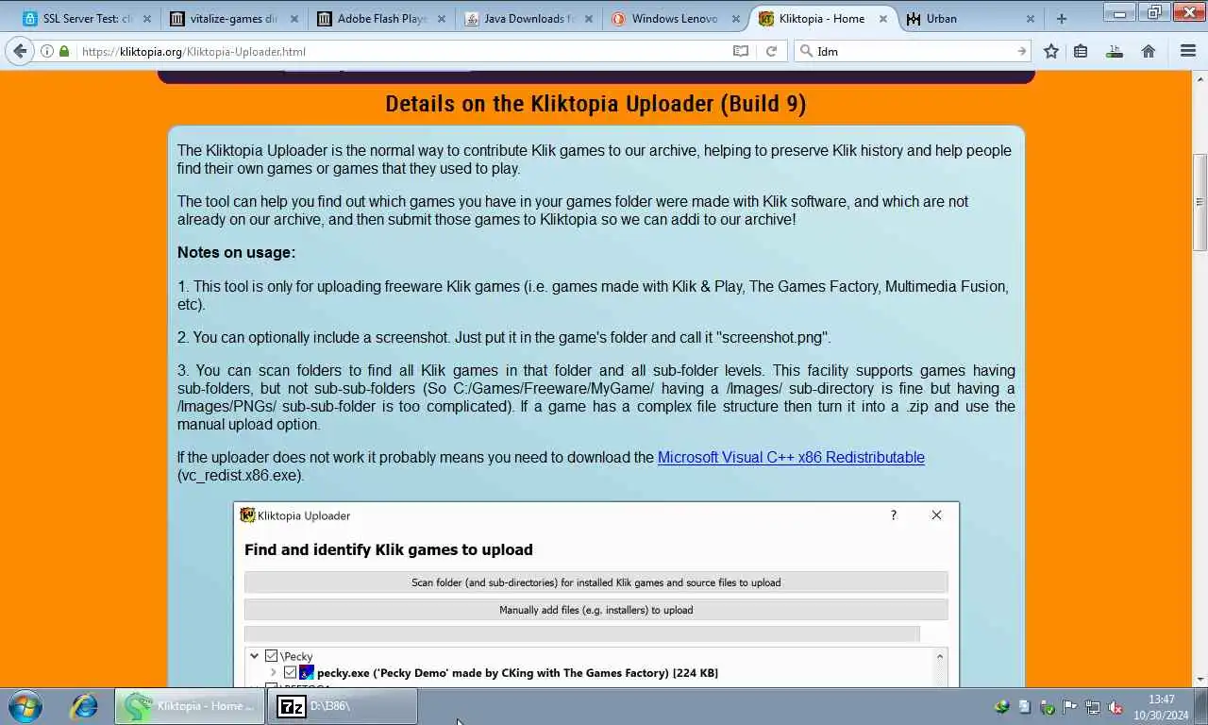Show bookmarks list icon

(1082, 52)
